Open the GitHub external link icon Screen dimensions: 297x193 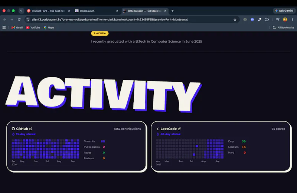pyautogui.click(x=31, y=129)
